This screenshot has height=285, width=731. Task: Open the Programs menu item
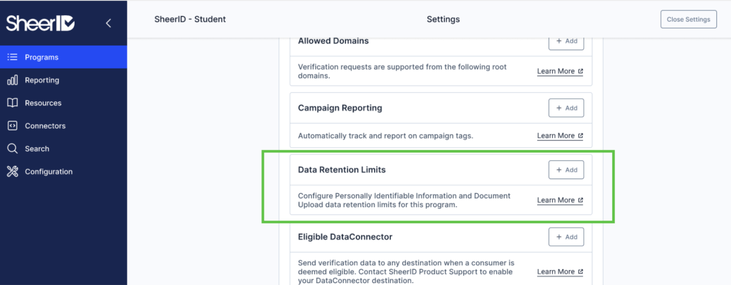pyautogui.click(x=64, y=57)
